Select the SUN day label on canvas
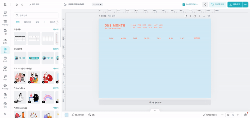The height and width of the screenshot is (118, 250). (x=111, y=38)
